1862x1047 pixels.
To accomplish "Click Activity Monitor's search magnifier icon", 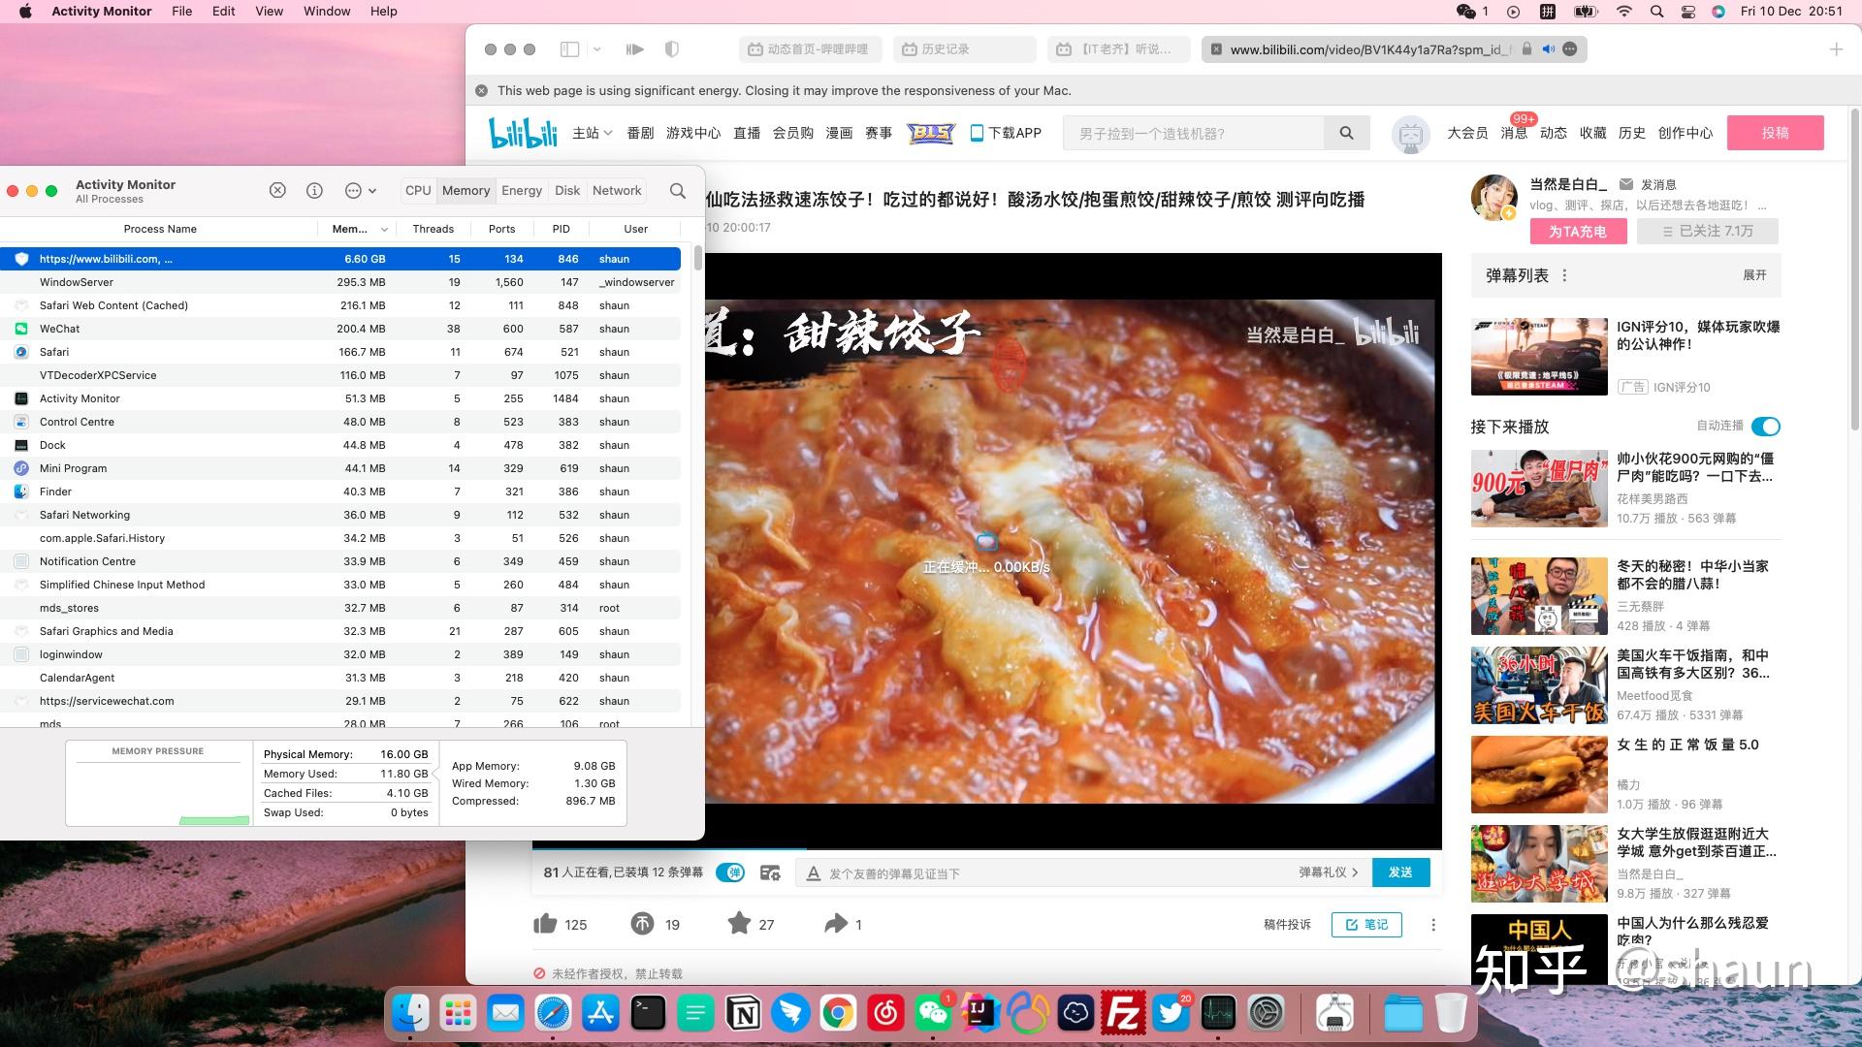I will click(x=678, y=190).
